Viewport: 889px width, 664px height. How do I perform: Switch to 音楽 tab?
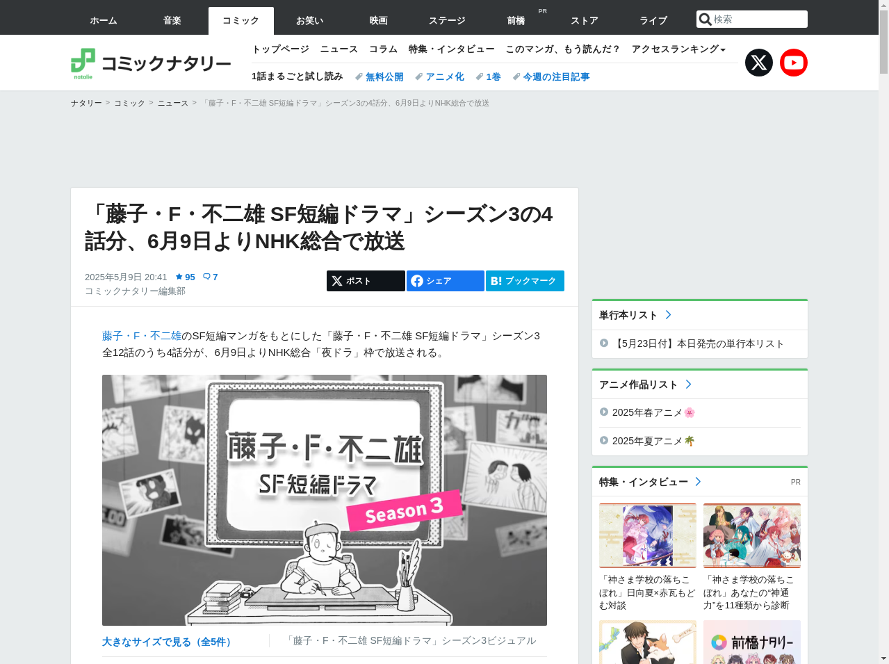[x=172, y=21]
